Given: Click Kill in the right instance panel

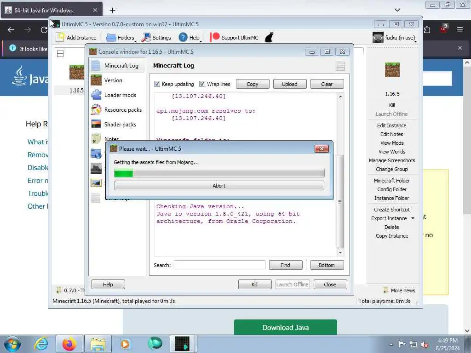Looking at the screenshot, I should pyautogui.click(x=392, y=105).
